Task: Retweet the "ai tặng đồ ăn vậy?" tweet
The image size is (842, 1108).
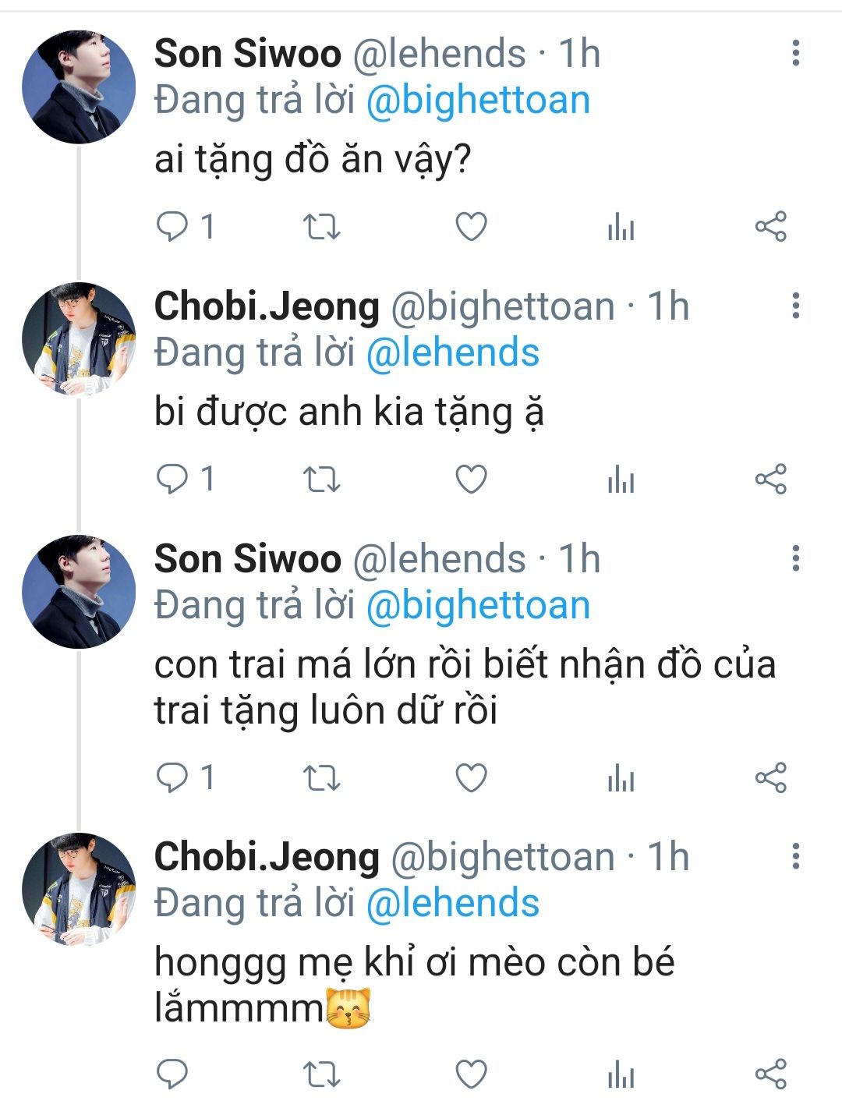Action: 320,227
